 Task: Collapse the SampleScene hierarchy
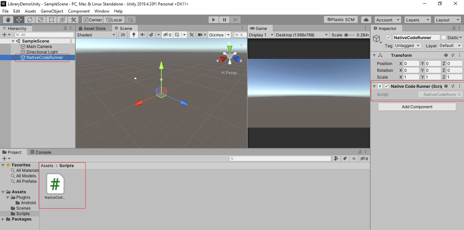[13, 41]
